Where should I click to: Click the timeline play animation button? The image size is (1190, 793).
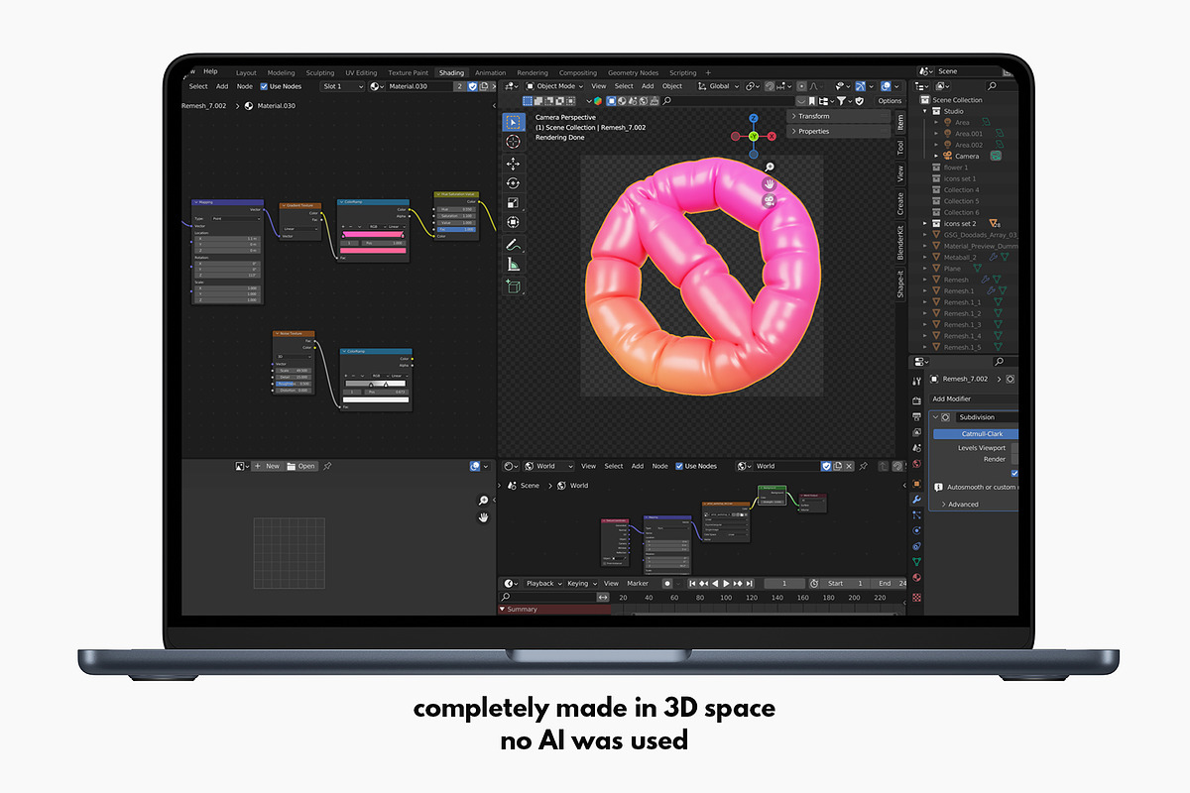click(727, 584)
